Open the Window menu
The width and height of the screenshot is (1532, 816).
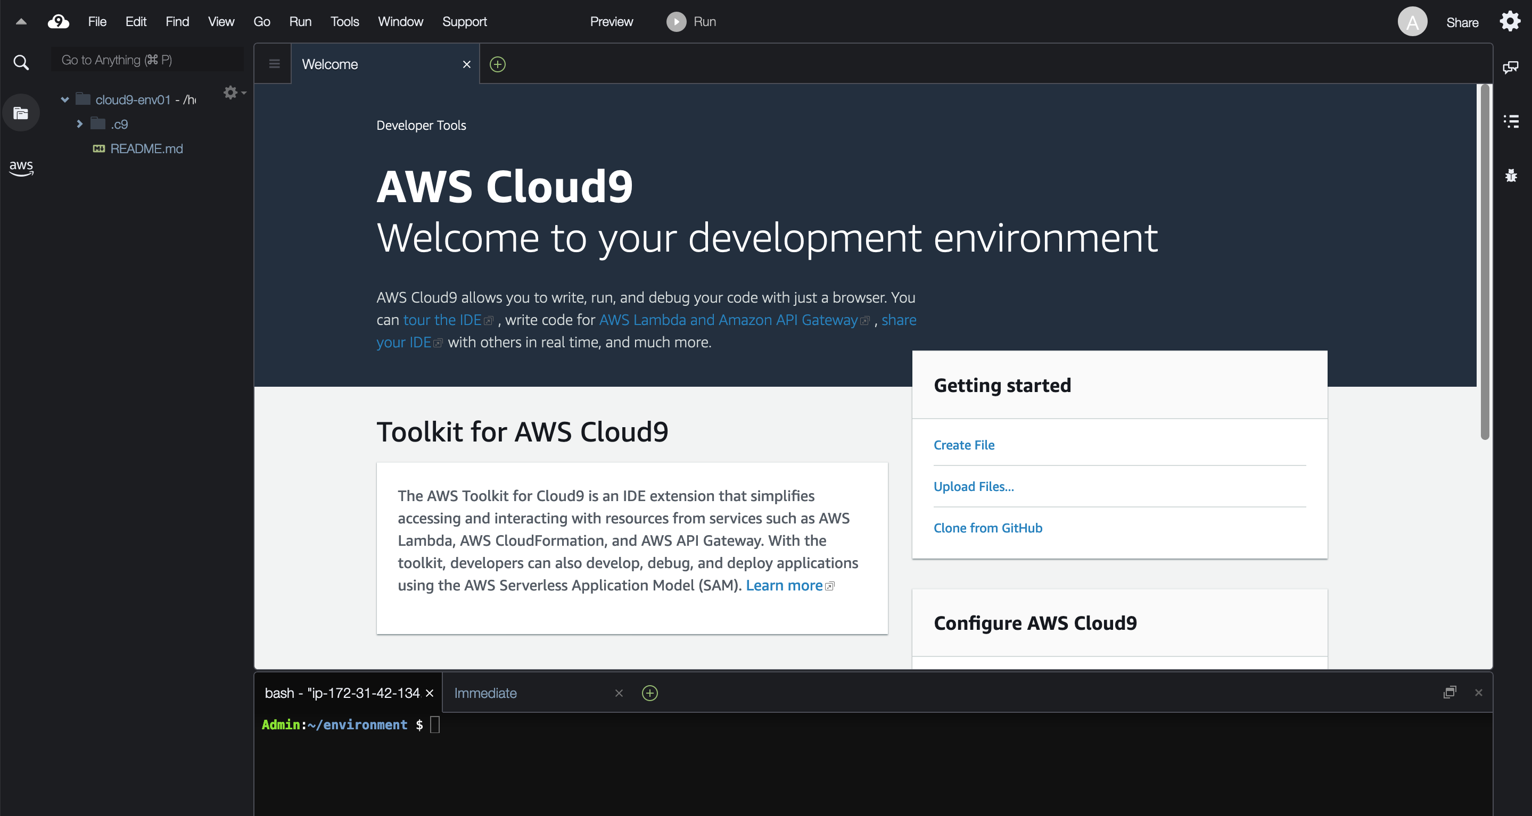point(400,22)
